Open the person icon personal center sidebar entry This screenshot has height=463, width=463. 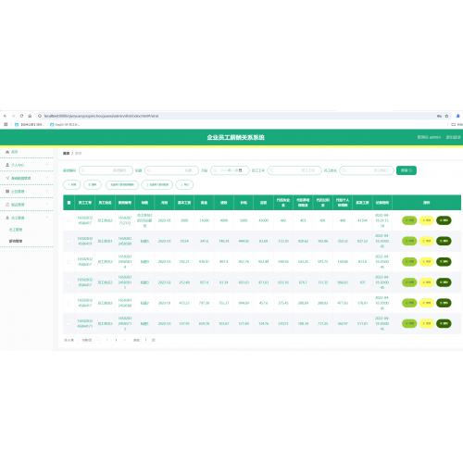[15, 165]
